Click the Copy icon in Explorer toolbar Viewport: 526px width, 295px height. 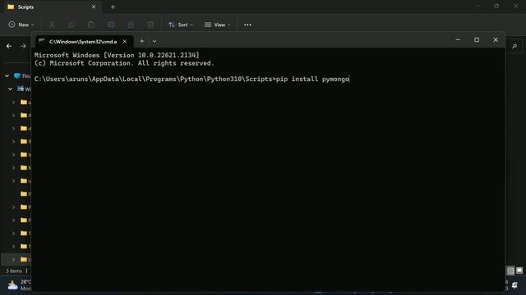pyautogui.click(x=72, y=25)
